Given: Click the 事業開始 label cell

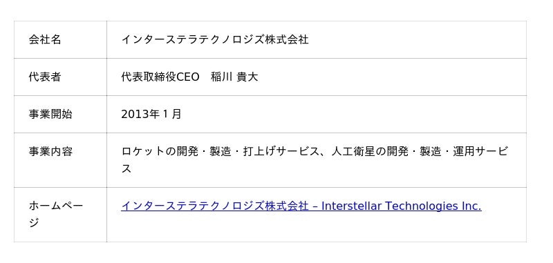Looking at the screenshot, I should 60,114.
